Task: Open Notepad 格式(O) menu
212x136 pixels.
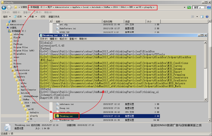Action: click(63, 39)
